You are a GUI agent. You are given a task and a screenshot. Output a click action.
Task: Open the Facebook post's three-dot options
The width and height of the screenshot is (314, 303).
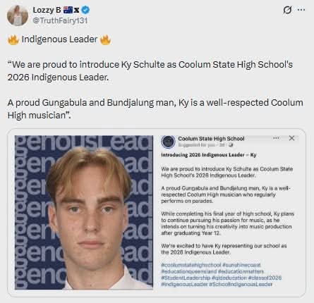tap(276, 138)
